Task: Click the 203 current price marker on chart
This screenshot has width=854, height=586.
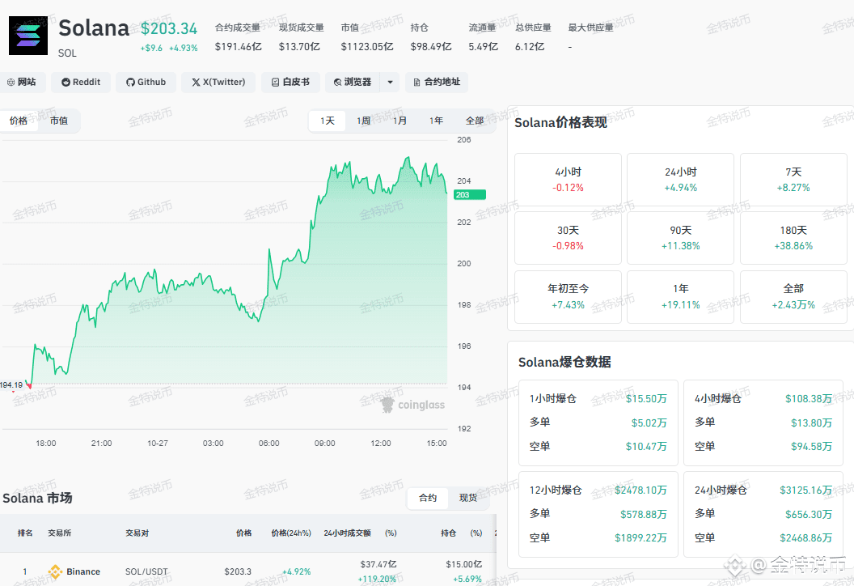Action: tap(470, 194)
